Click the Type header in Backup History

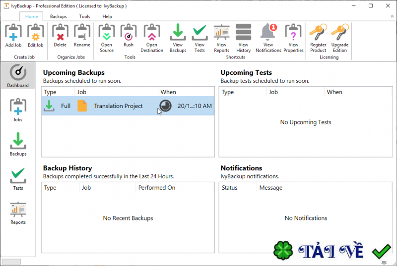click(60, 188)
